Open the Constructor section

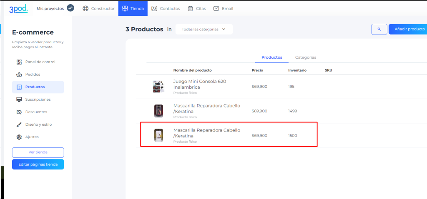98,8
